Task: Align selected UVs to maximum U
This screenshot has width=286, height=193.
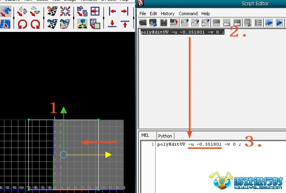Action: click(x=125, y=11)
